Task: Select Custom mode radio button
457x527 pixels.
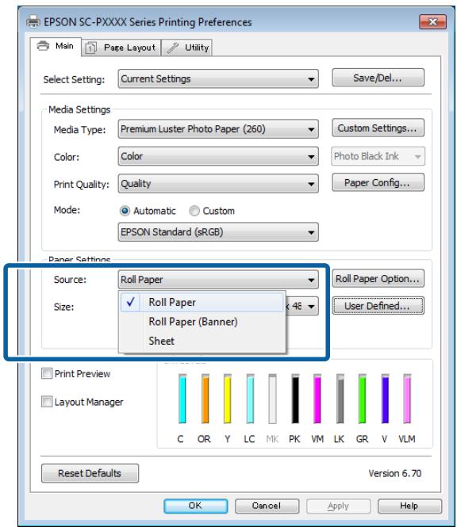Action: tap(194, 211)
